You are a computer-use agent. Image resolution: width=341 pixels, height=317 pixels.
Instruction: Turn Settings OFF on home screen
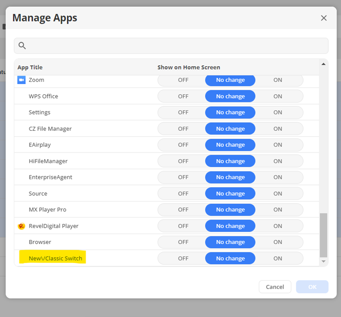click(x=183, y=112)
